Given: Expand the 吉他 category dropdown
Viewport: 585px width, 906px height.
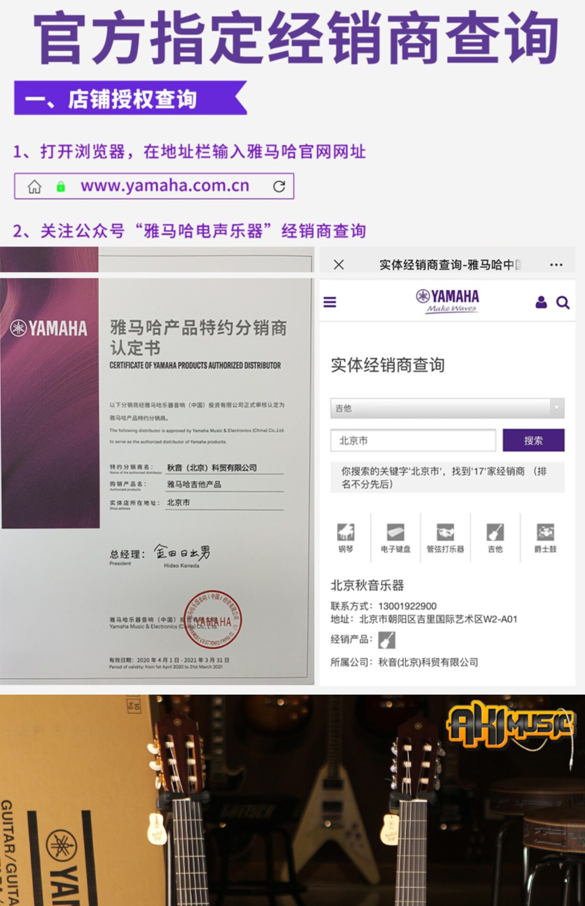Looking at the screenshot, I should 447,408.
